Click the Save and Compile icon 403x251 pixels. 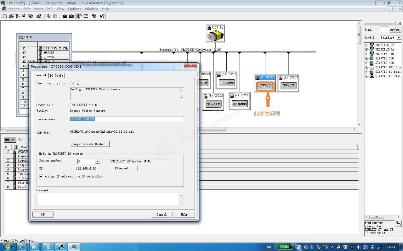(31, 16)
